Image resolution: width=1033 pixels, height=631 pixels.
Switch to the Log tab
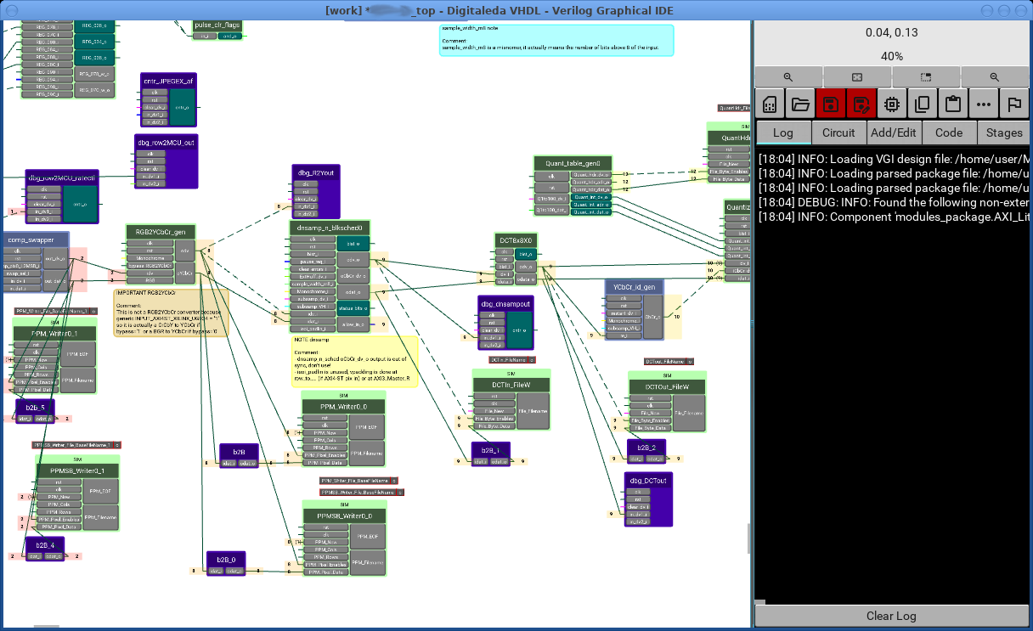[x=783, y=132]
